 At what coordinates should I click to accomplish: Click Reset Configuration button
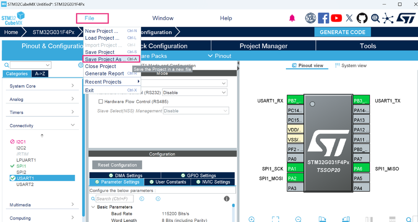click(117, 165)
